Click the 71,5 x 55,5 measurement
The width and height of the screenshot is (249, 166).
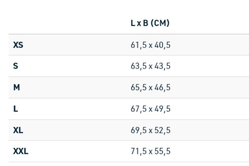point(151,151)
